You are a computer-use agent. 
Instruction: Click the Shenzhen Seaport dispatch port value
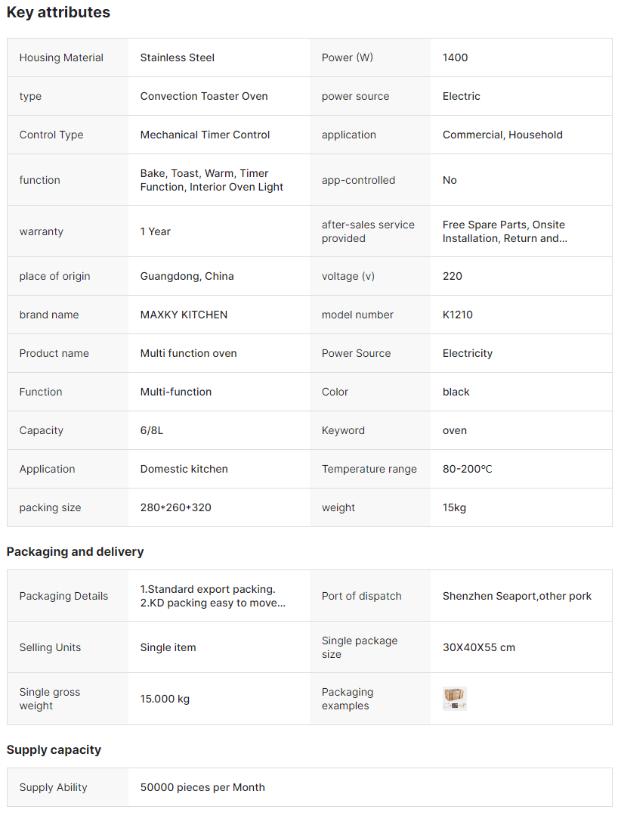coord(517,596)
